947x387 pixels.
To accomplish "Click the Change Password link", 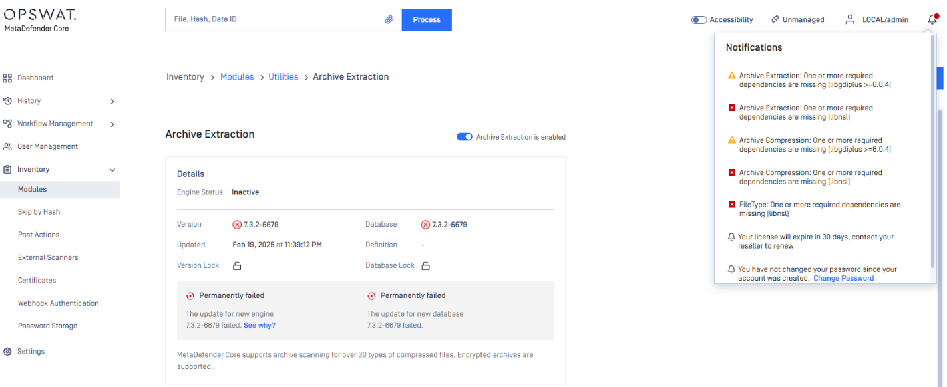I will tap(844, 278).
